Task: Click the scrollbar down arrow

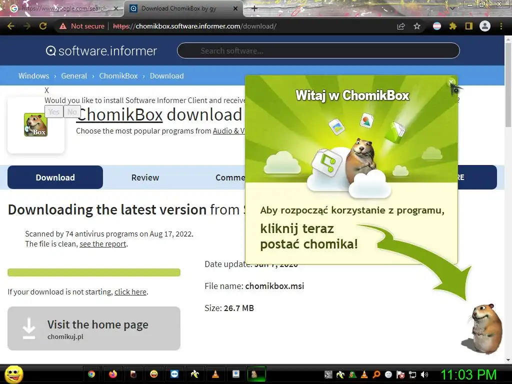Action: point(508,360)
